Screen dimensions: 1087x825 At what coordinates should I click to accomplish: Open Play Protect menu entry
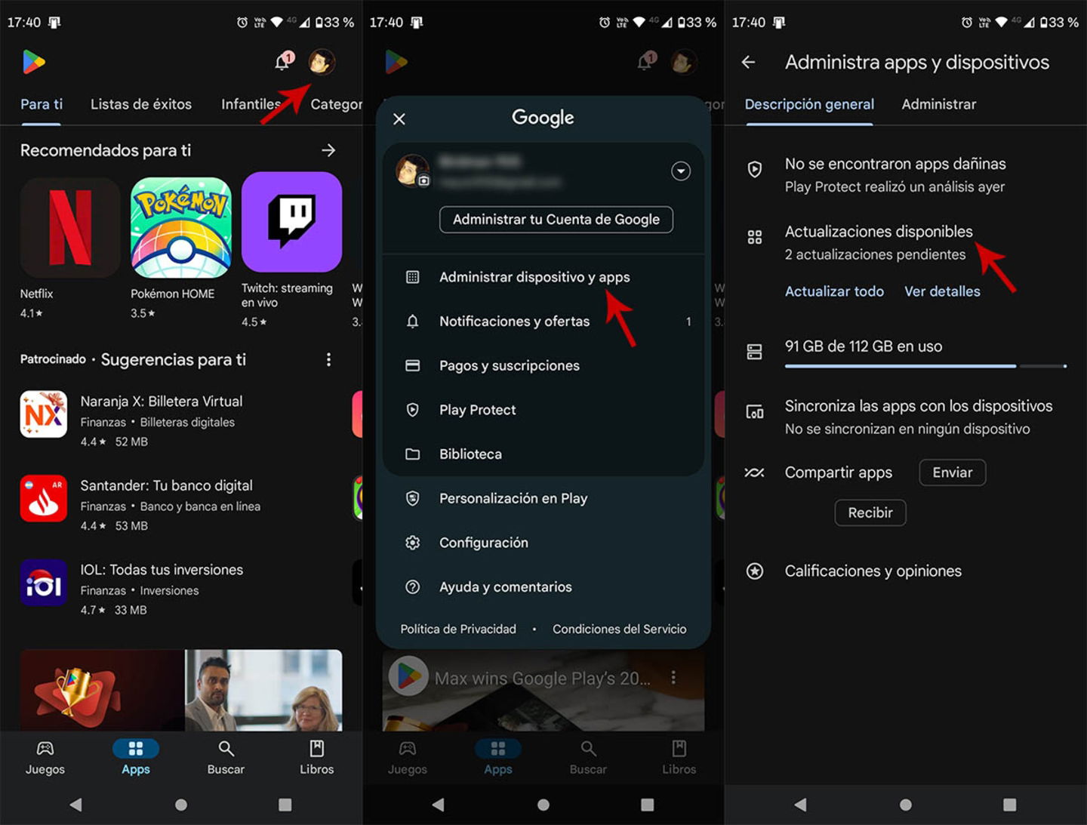(543, 410)
